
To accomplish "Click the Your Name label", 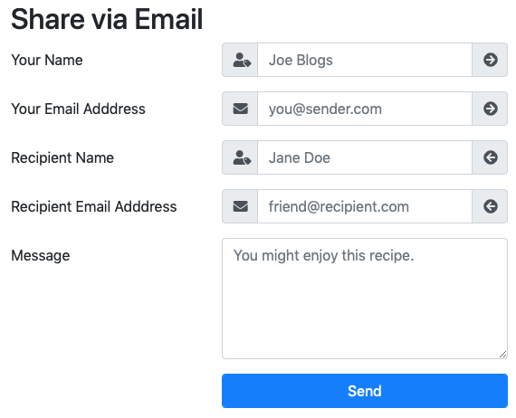I will (47, 61).
